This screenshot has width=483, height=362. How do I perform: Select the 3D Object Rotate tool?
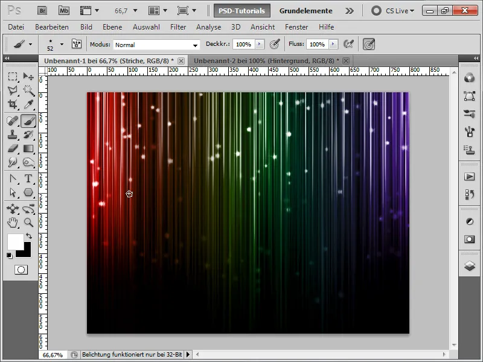point(13,209)
